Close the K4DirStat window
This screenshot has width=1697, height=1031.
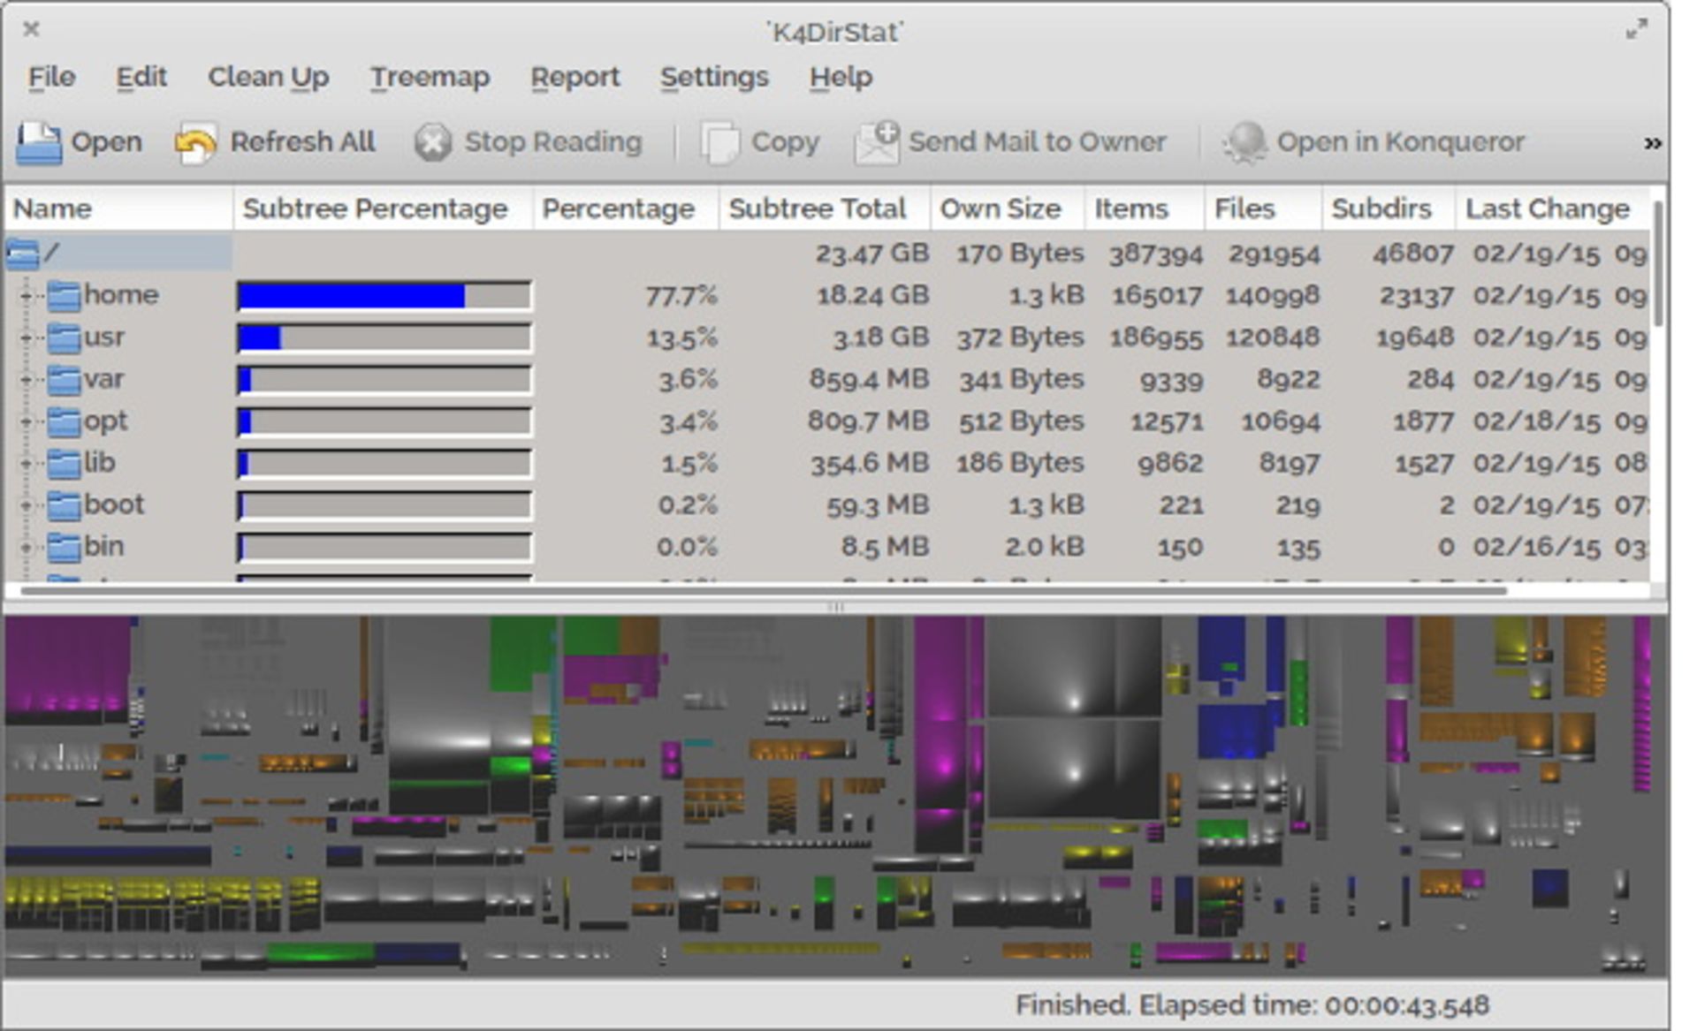[31, 29]
